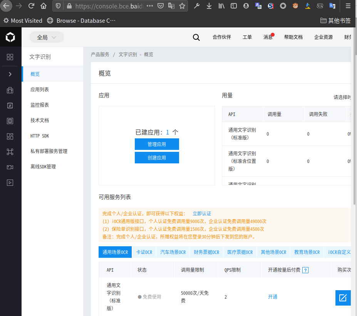Open the browser home page
Image resolution: width=357 pixels, height=316 pixels.
pyautogui.click(x=44, y=6)
